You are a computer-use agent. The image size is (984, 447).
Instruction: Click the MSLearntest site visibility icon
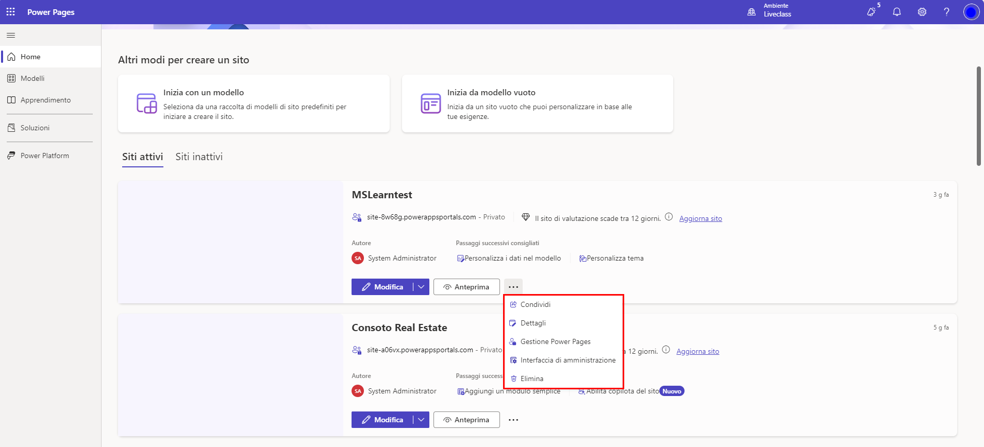pos(357,217)
